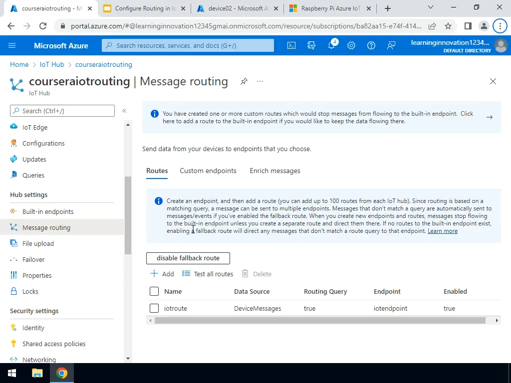Open the Learn more link
The height and width of the screenshot is (383, 511).
point(443,231)
